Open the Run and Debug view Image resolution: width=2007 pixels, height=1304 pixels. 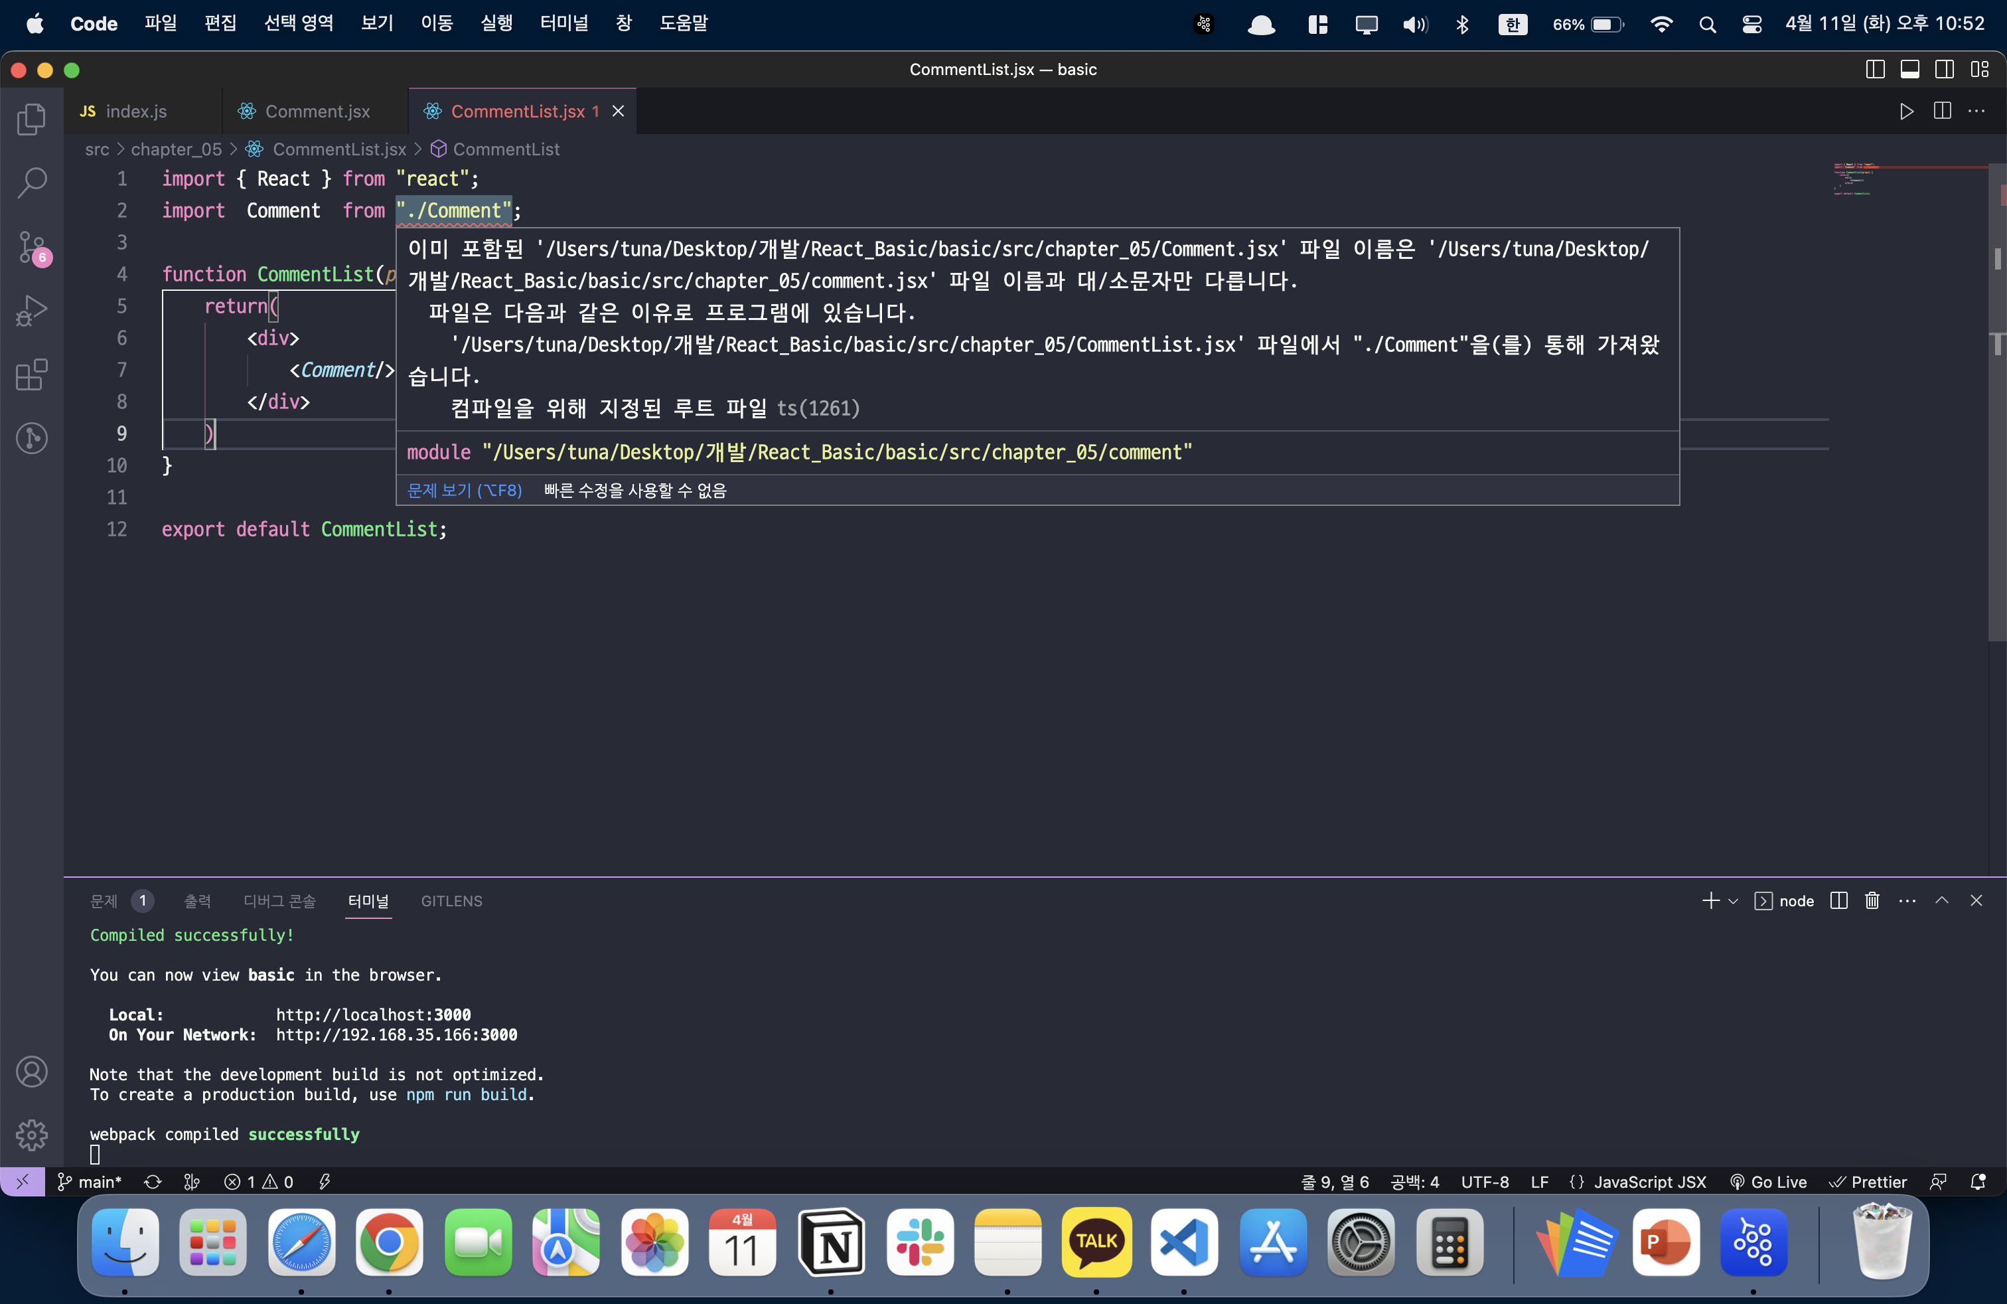point(31,310)
